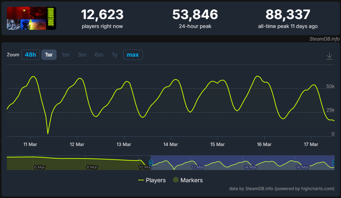This screenshot has height=198, width=341.
Task: Click the all-time peak 11 days ago caption
Action: 288,27
